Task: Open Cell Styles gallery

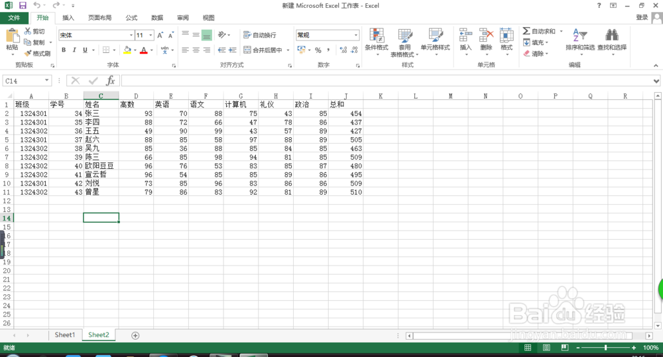Action: 435,42
